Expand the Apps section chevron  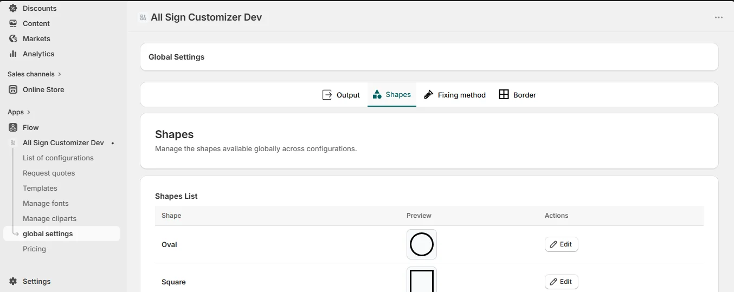pos(29,112)
